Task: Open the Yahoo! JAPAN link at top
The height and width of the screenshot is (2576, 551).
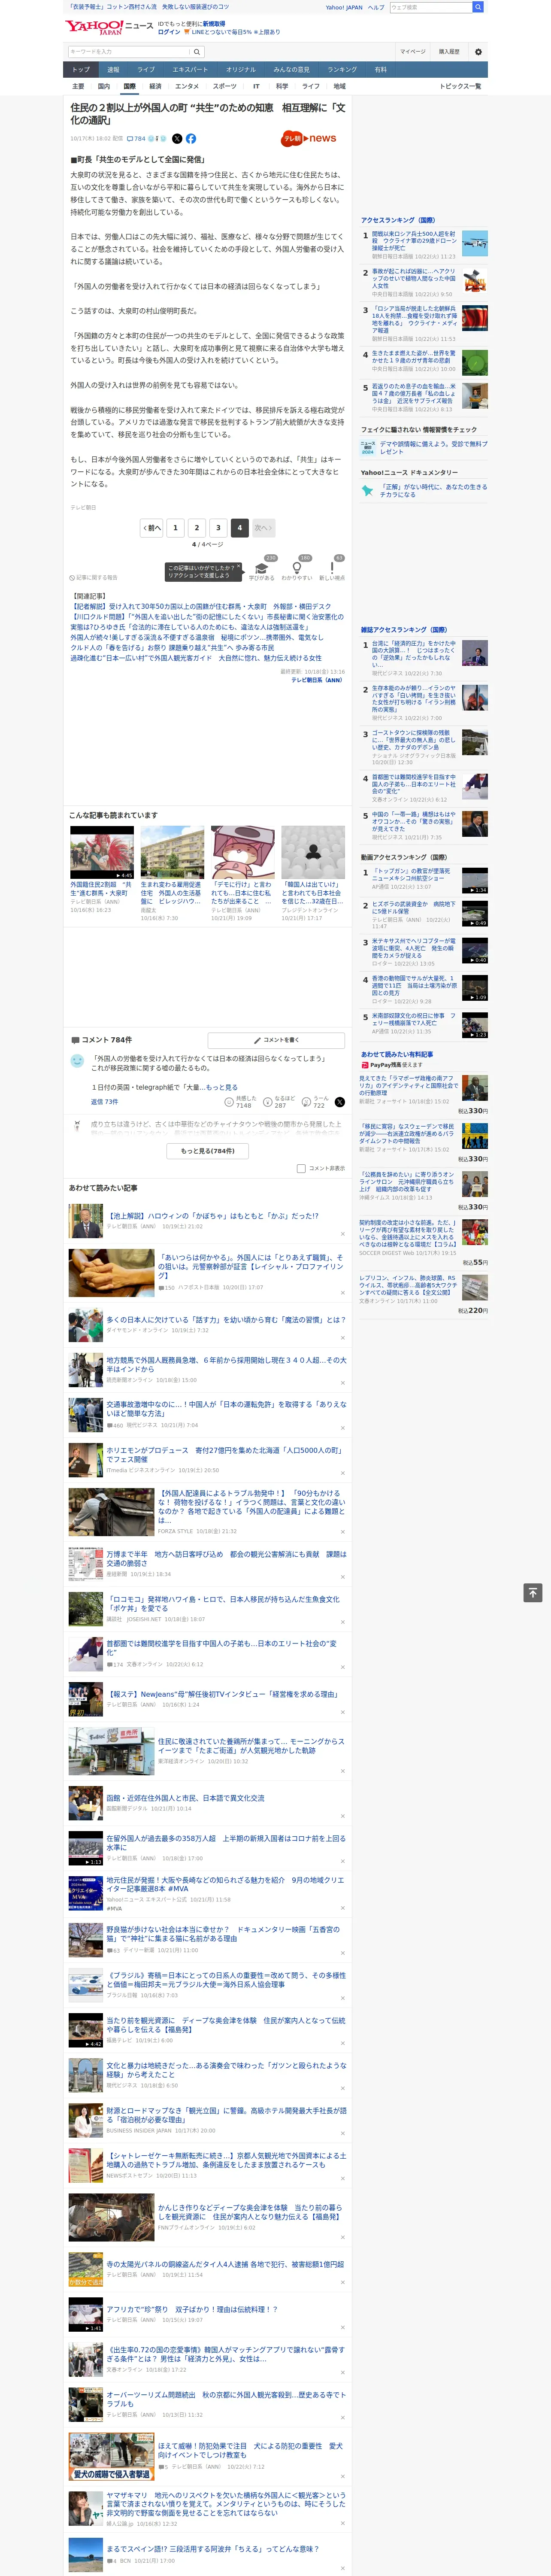Action: click(x=344, y=7)
